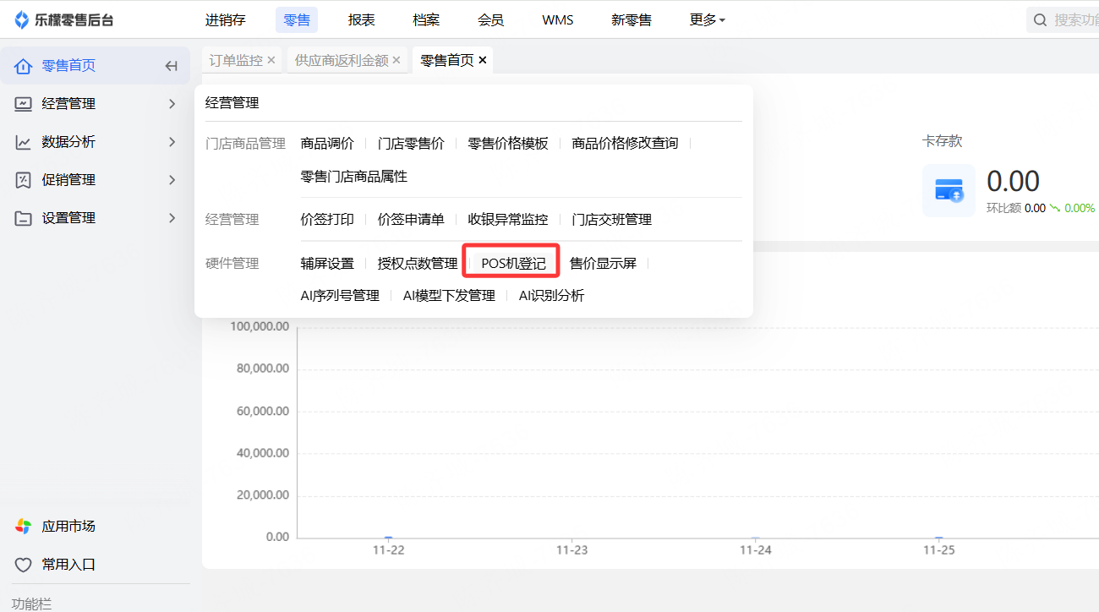Image resolution: width=1099 pixels, height=612 pixels.
Task: Close the 零售首页 tab
Action: [x=483, y=60]
